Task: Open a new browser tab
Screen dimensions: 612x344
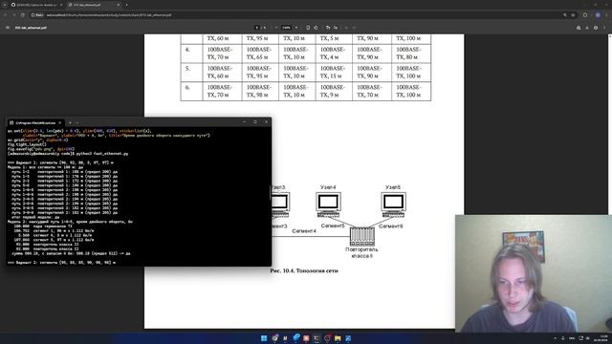Action: pyautogui.click(x=126, y=5)
